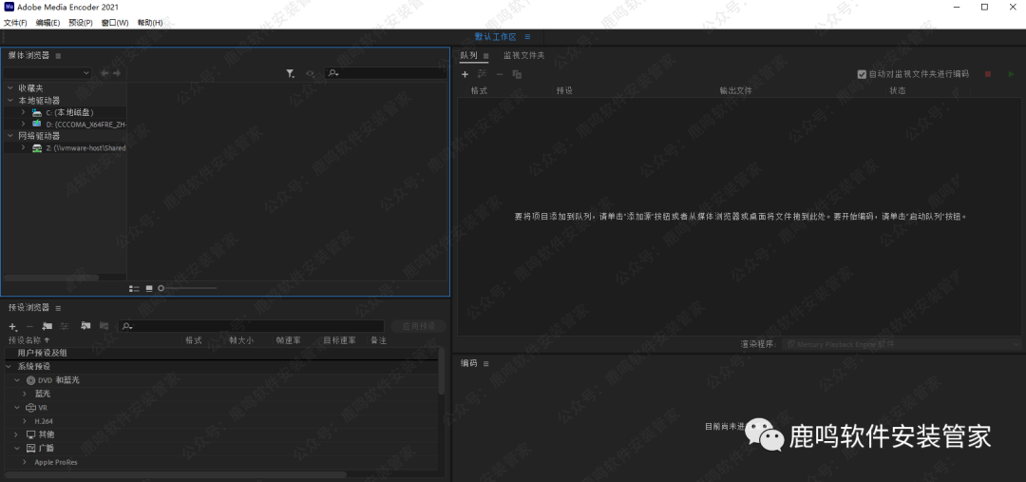
Task: Click the 默认工作区 workspace label
Action: [x=495, y=37]
